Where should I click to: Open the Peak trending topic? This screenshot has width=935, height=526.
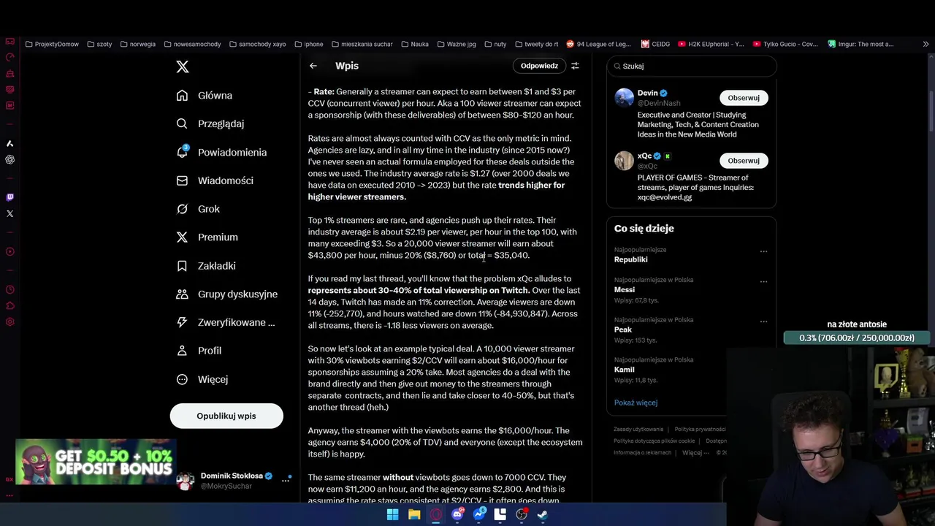tap(622, 329)
